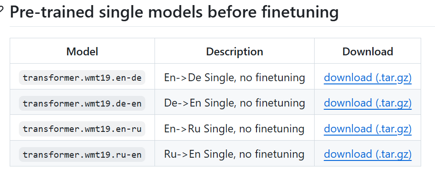Screen dimensions: 435x172
Task: Select the transformer.wmt19.en-ru code label
Action: (82, 129)
